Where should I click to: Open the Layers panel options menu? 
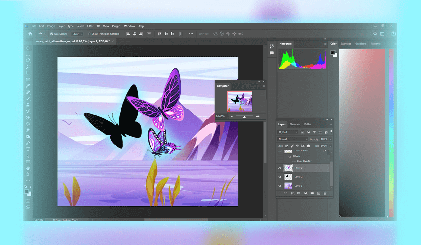pyautogui.click(x=331, y=124)
